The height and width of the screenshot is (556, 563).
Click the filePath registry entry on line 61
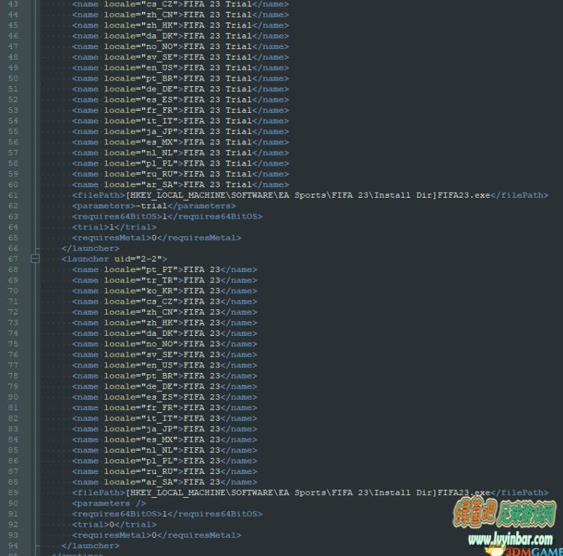coord(310,195)
